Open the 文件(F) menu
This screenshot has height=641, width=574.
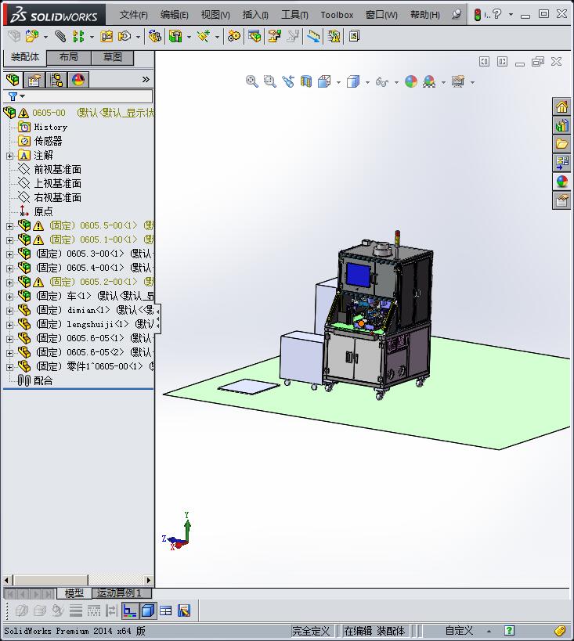tap(133, 15)
